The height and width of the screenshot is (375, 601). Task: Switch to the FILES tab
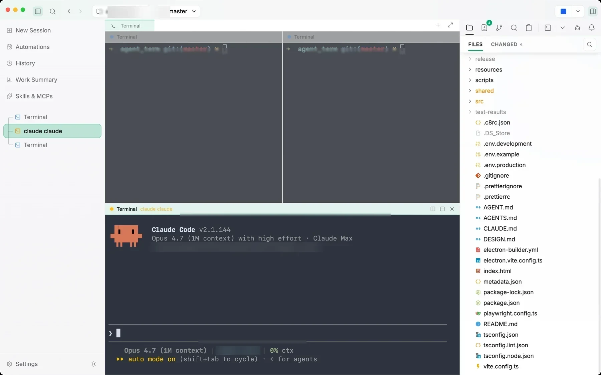coord(475,44)
